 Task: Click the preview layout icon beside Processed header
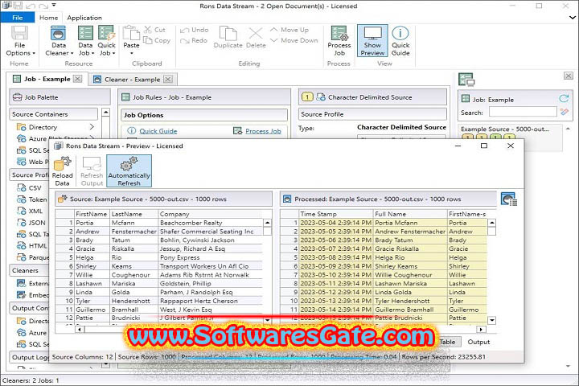[509, 199]
